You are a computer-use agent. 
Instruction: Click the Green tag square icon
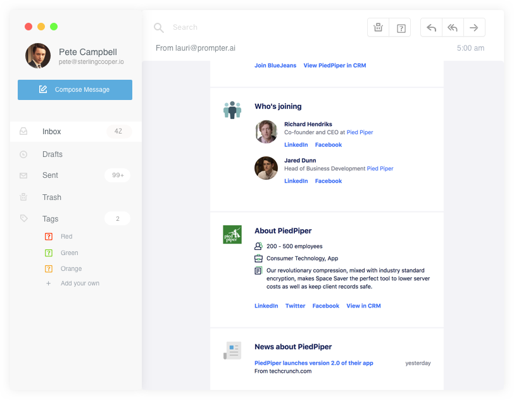point(49,253)
